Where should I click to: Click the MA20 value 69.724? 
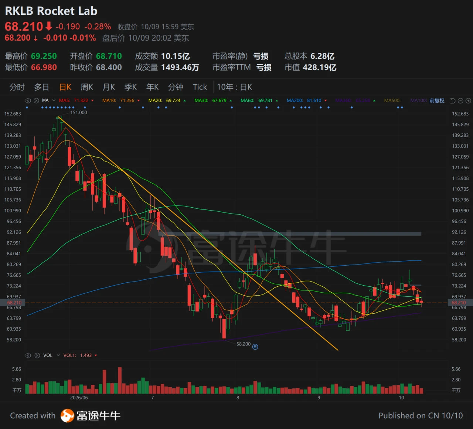tap(173, 101)
